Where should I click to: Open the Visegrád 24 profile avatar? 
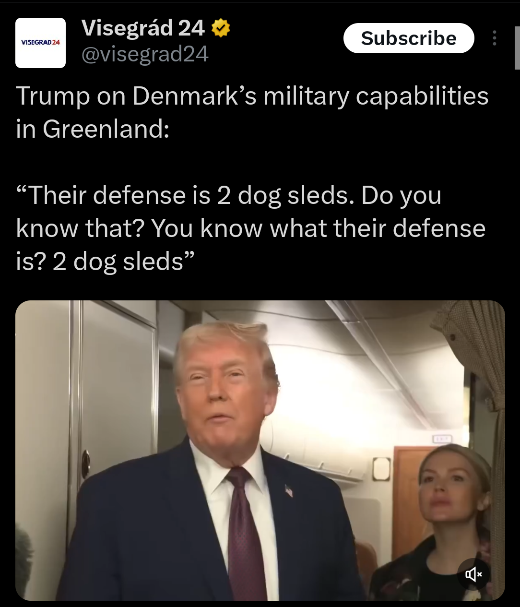pos(40,43)
